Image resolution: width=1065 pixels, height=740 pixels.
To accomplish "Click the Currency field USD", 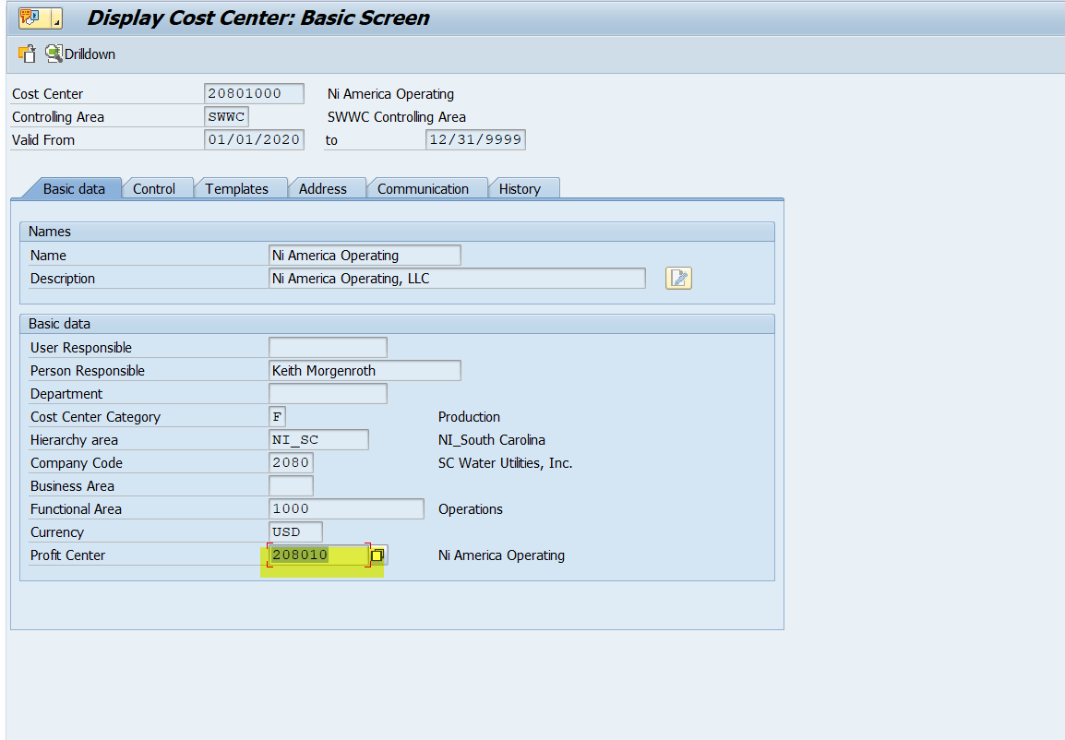I will [x=295, y=532].
